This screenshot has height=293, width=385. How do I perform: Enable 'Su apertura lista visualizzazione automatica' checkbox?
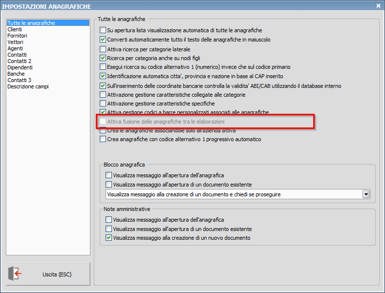(x=103, y=30)
